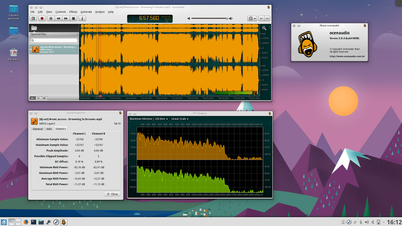Screen dimensions: 402x226
Task: Select the zoom magnifier icon above the ruler
Action: point(264,28)
